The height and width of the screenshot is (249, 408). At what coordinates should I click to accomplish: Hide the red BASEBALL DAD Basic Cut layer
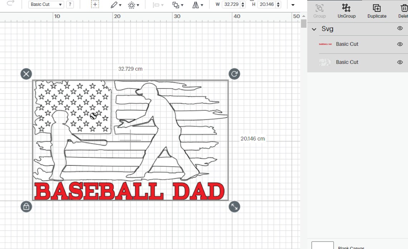[400, 44]
